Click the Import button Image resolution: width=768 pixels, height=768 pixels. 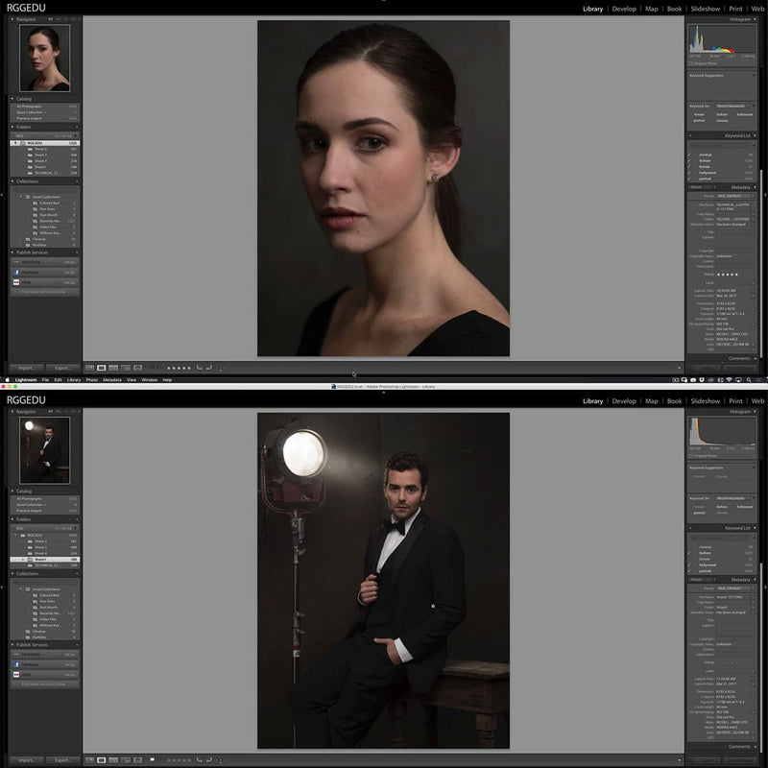tap(27, 368)
